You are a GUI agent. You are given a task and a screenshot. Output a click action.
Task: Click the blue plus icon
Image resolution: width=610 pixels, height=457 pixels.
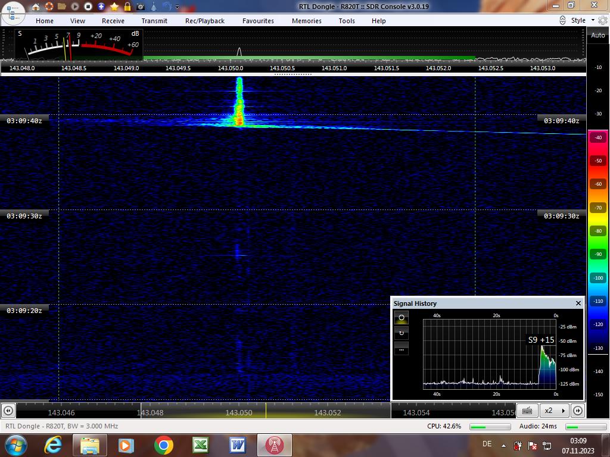(x=101, y=7)
